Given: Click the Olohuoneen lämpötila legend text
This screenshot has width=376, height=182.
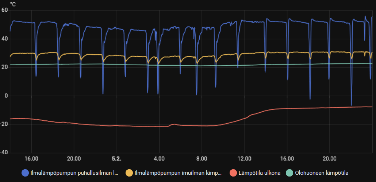Looking at the screenshot, I should click(x=322, y=173).
